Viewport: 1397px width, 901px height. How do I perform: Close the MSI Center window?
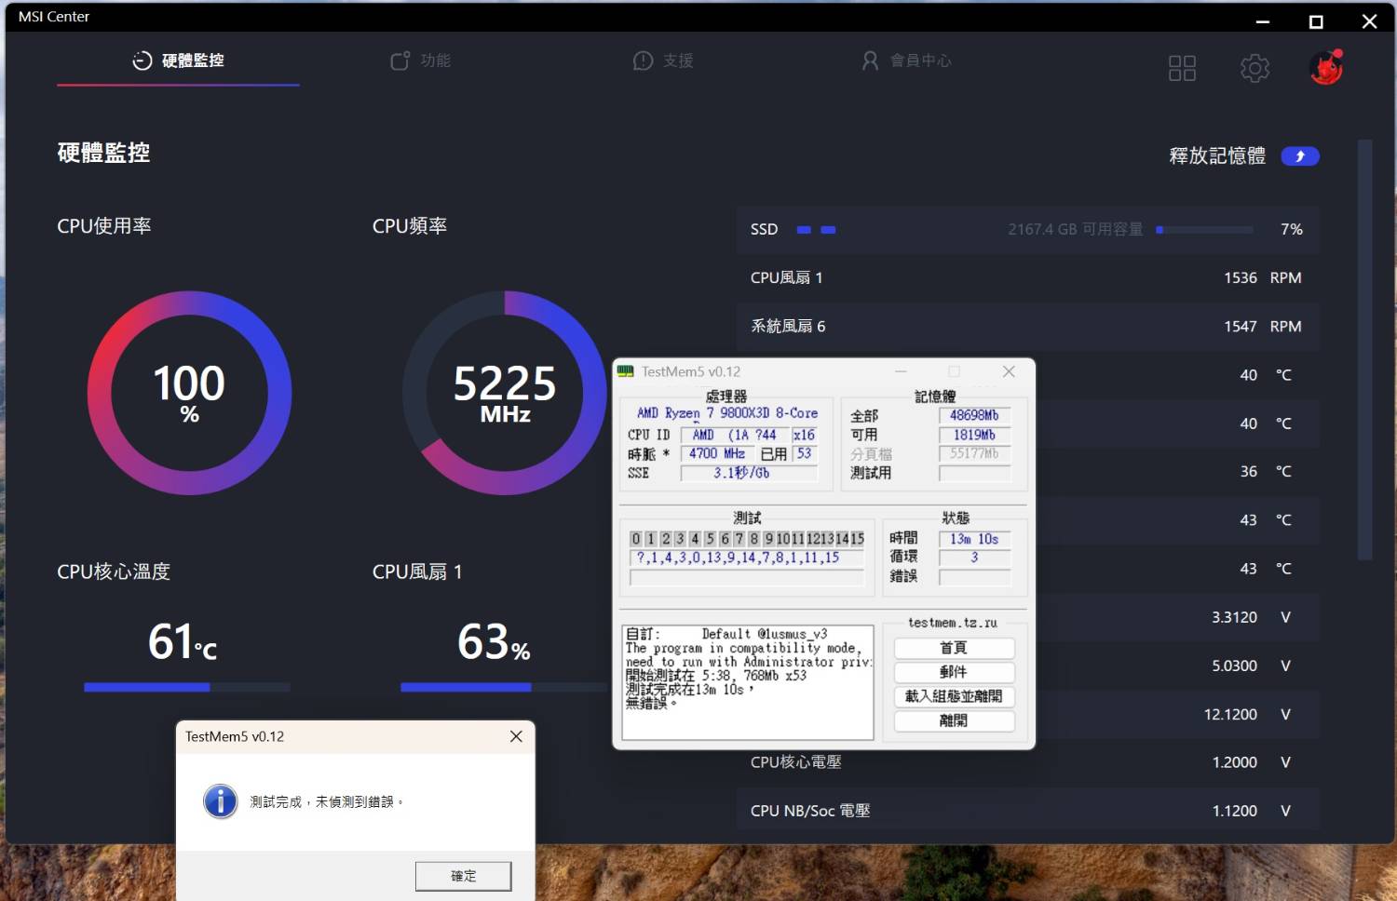1369,20
